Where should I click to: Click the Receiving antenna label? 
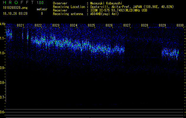(x=68, y=14)
